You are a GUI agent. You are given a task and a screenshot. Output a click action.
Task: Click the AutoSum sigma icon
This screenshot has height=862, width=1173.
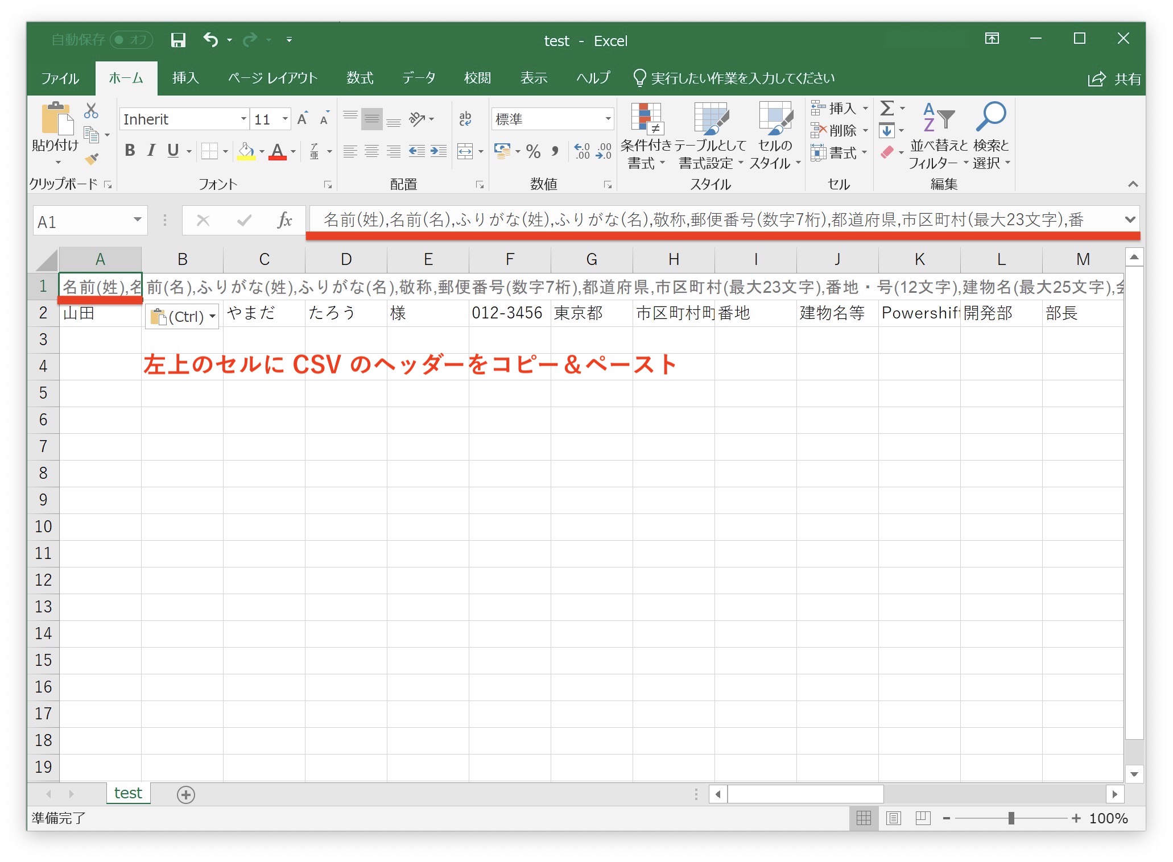887,108
